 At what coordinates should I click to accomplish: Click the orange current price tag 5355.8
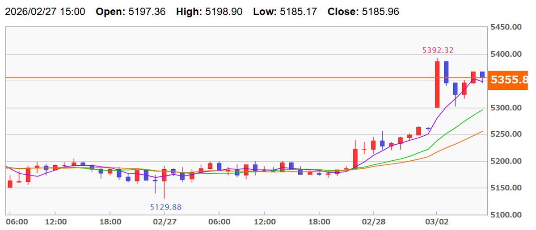click(508, 80)
